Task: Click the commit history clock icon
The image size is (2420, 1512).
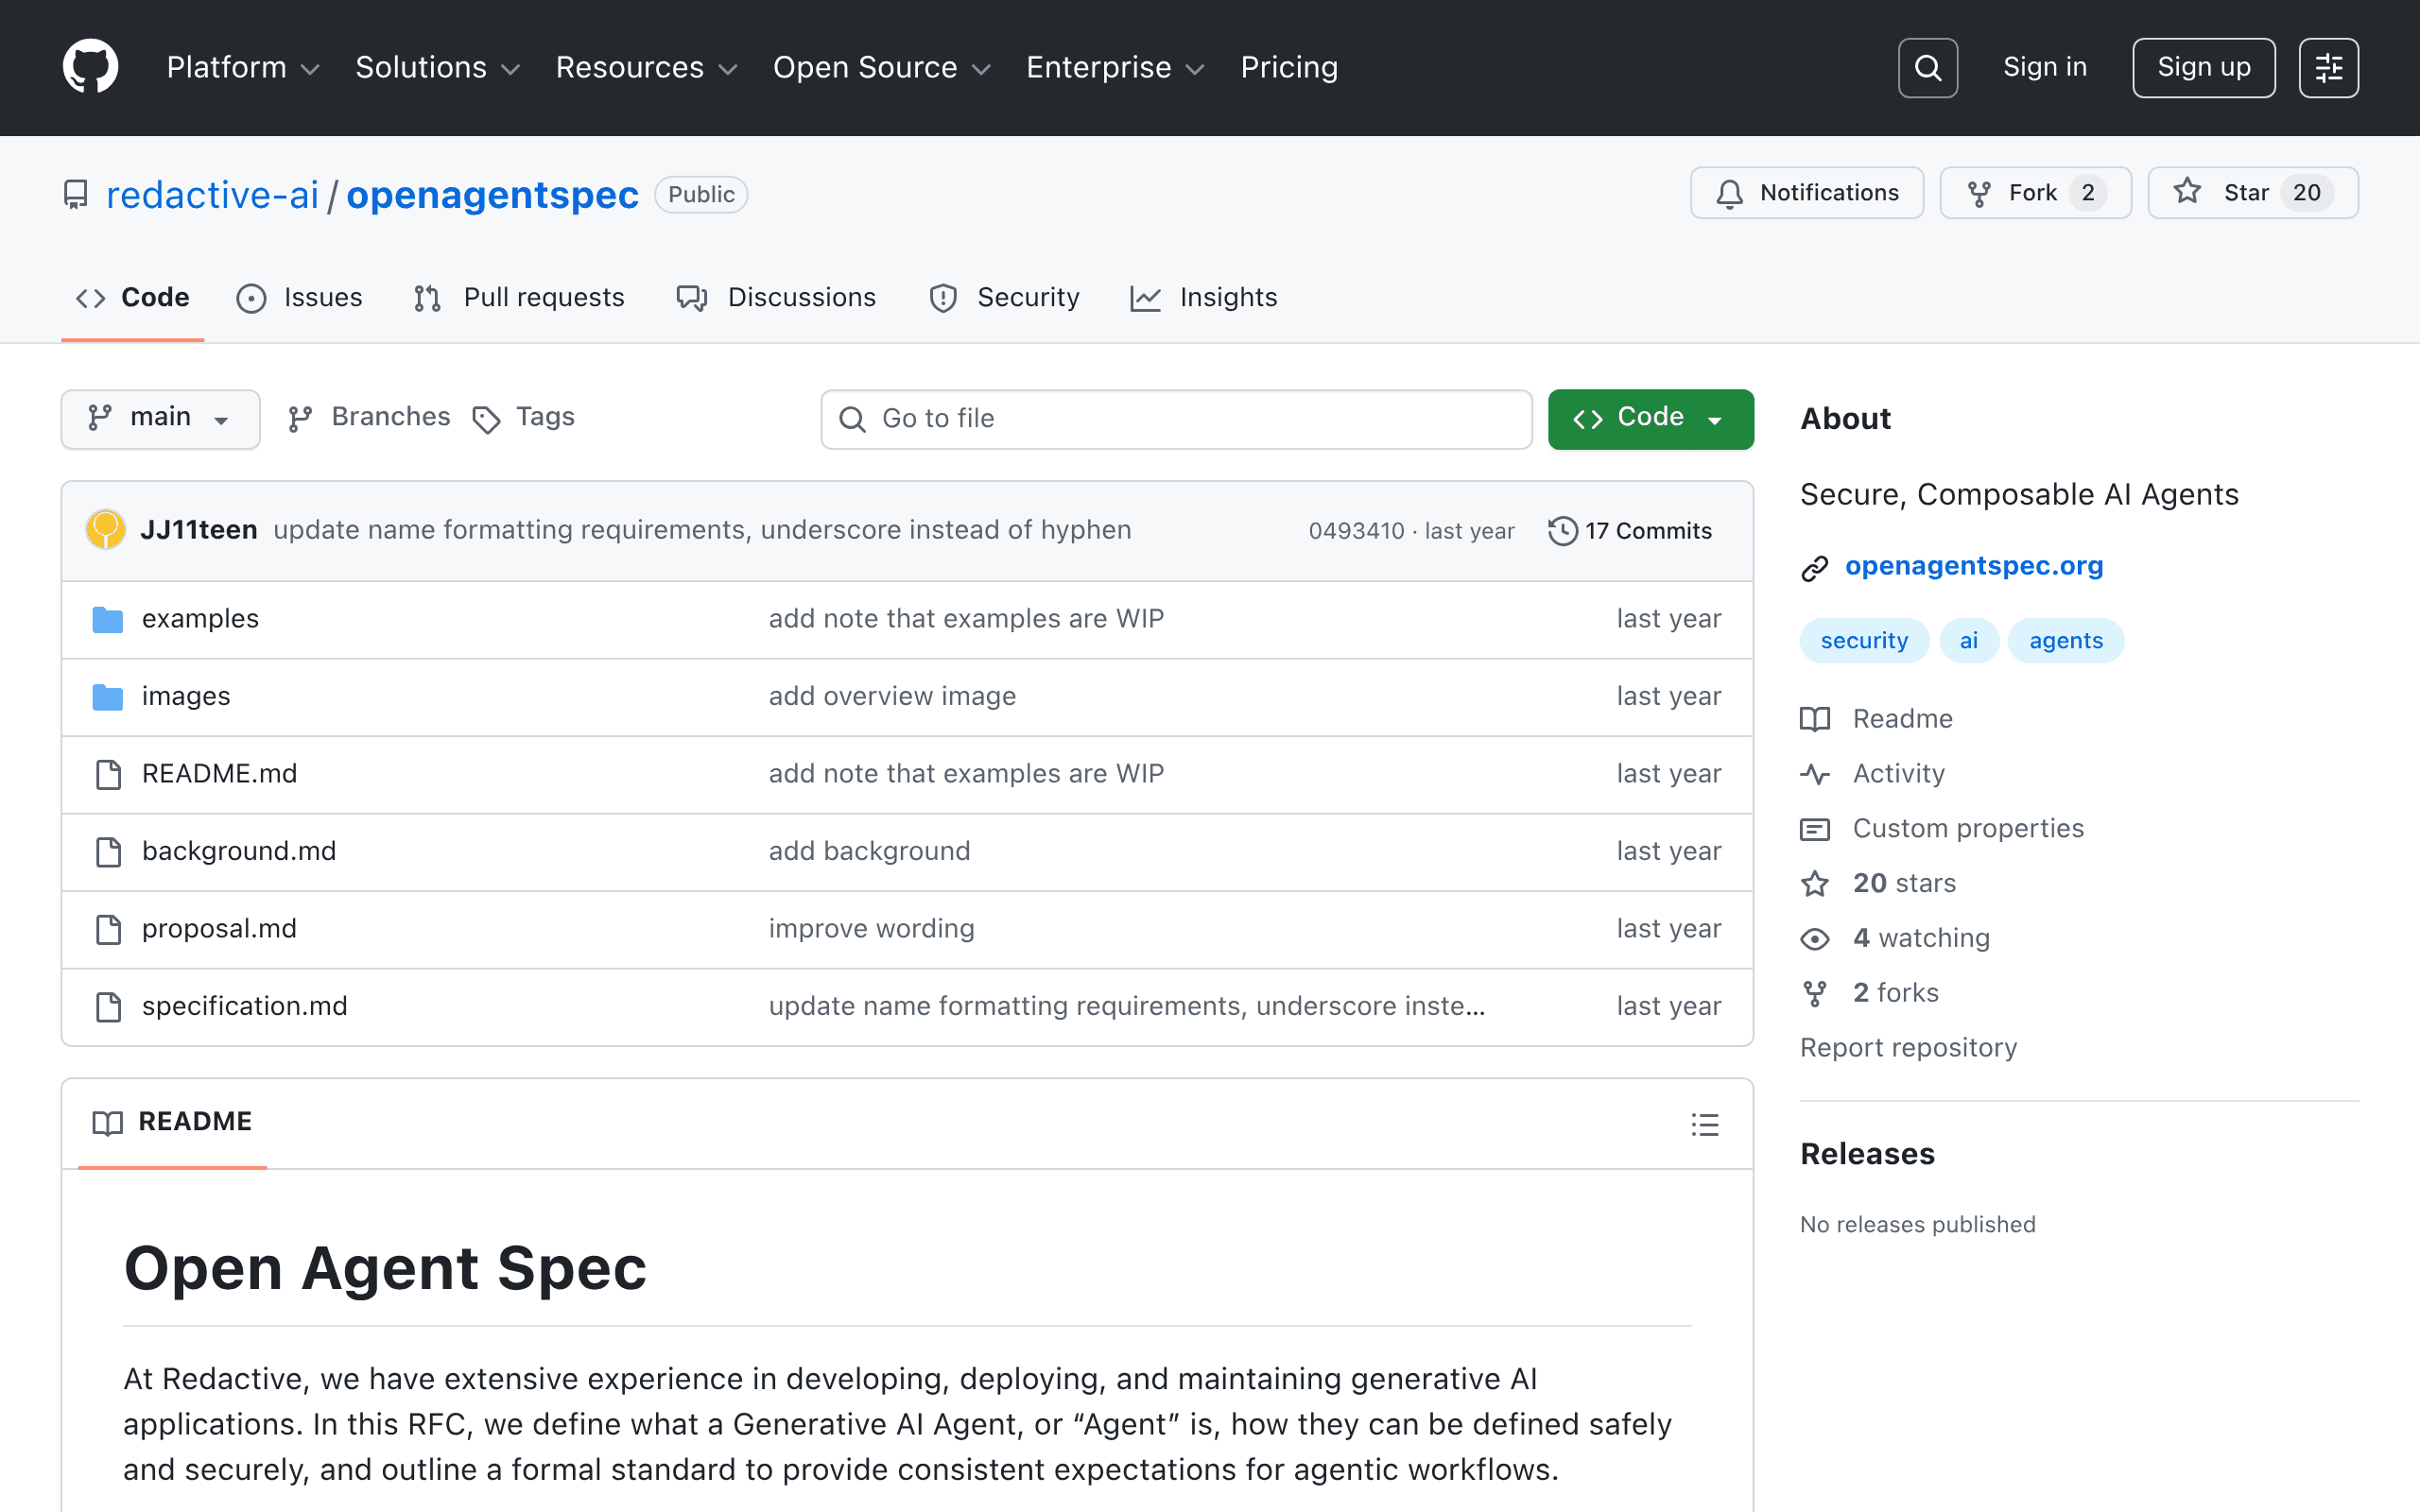Action: (x=1563, y=531)
